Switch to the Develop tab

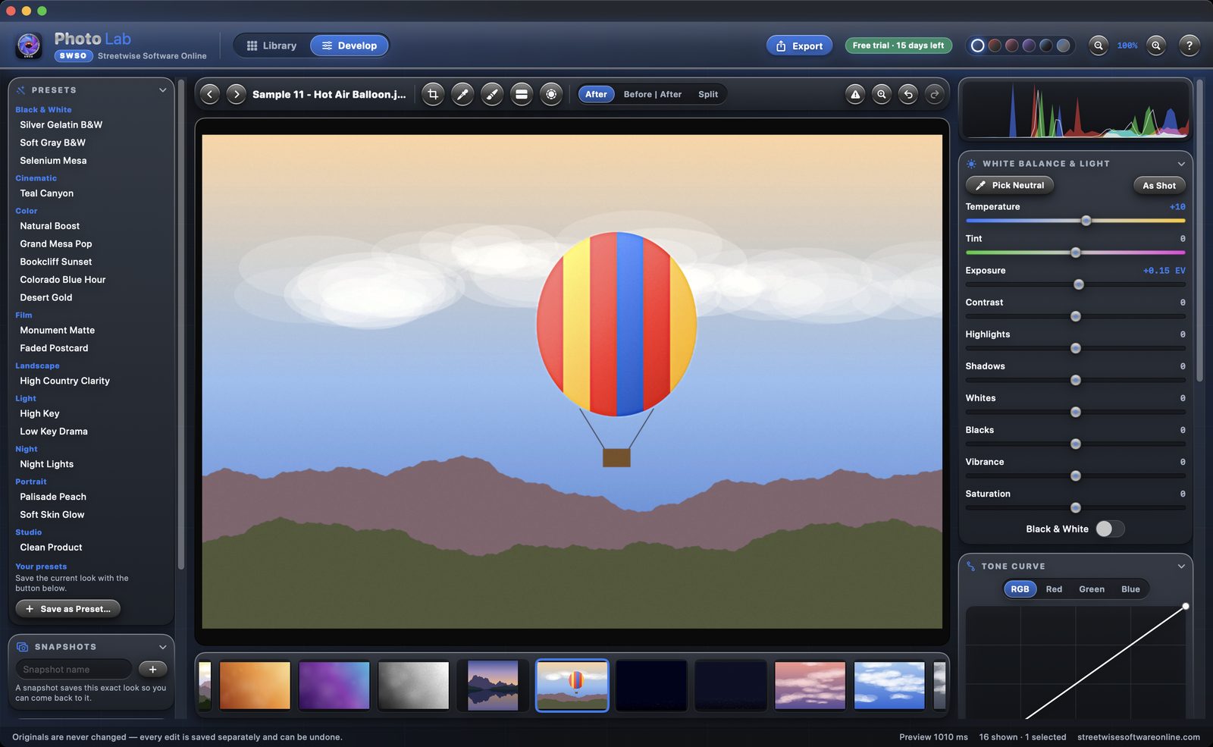click(x=349, y=46)
